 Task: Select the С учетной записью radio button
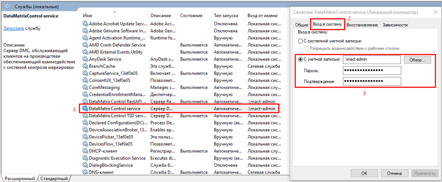tap(300, 59)
